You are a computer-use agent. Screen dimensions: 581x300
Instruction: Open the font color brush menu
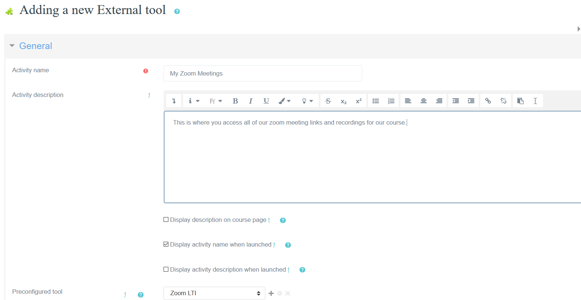click(284, 101)
